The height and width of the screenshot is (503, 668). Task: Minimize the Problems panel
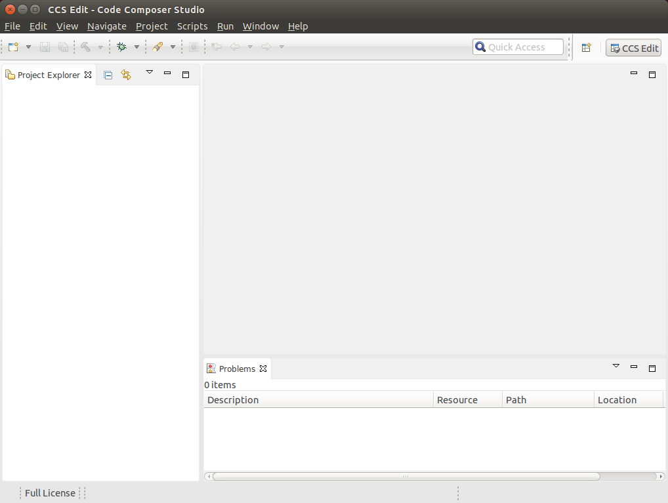634,367
